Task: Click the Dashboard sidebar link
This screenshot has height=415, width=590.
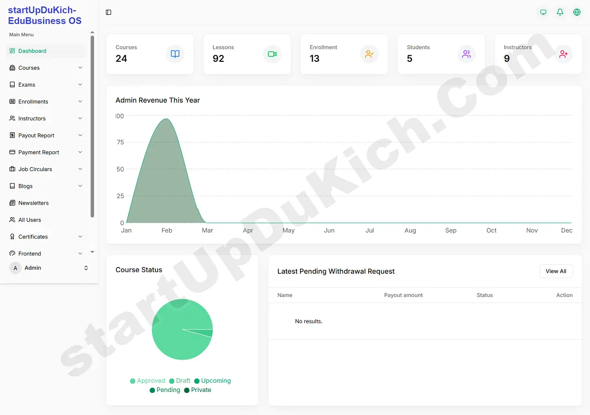Action: [x=32, y=51]
